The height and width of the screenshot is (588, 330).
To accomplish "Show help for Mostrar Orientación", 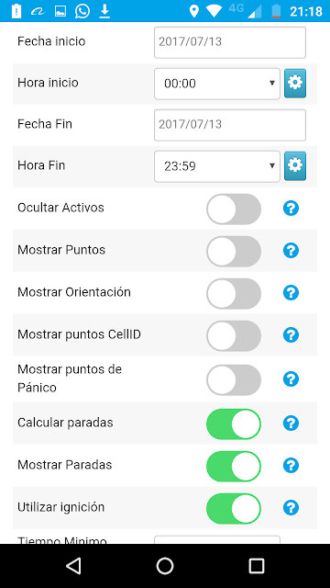I will click(x=291, y=292).
